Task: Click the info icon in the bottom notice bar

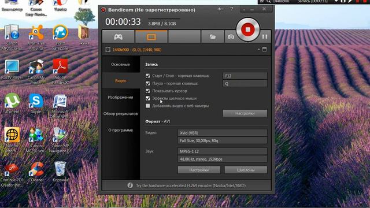Action: 130,185
